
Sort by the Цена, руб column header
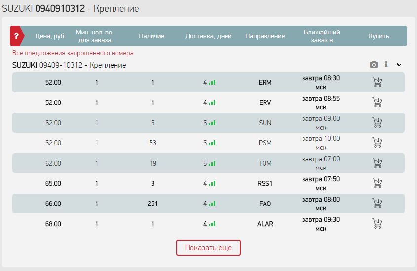50,36
